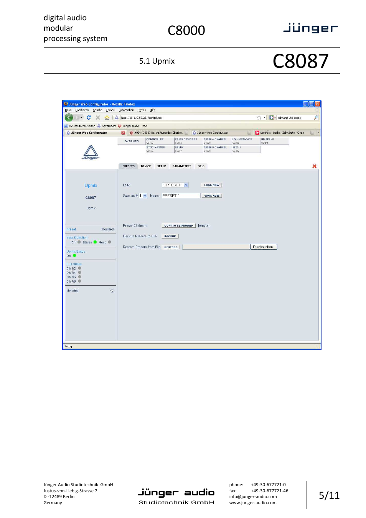This screenshot has height=518, width=366.
Task: Open the ServerRoom bookmark
Action: click(x=107, y=126)
